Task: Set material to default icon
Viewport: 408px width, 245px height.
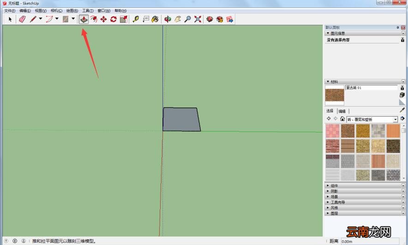Action: point(402,102)
